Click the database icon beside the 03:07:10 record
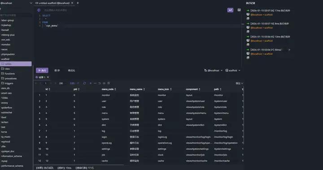 tap(248, 27)
